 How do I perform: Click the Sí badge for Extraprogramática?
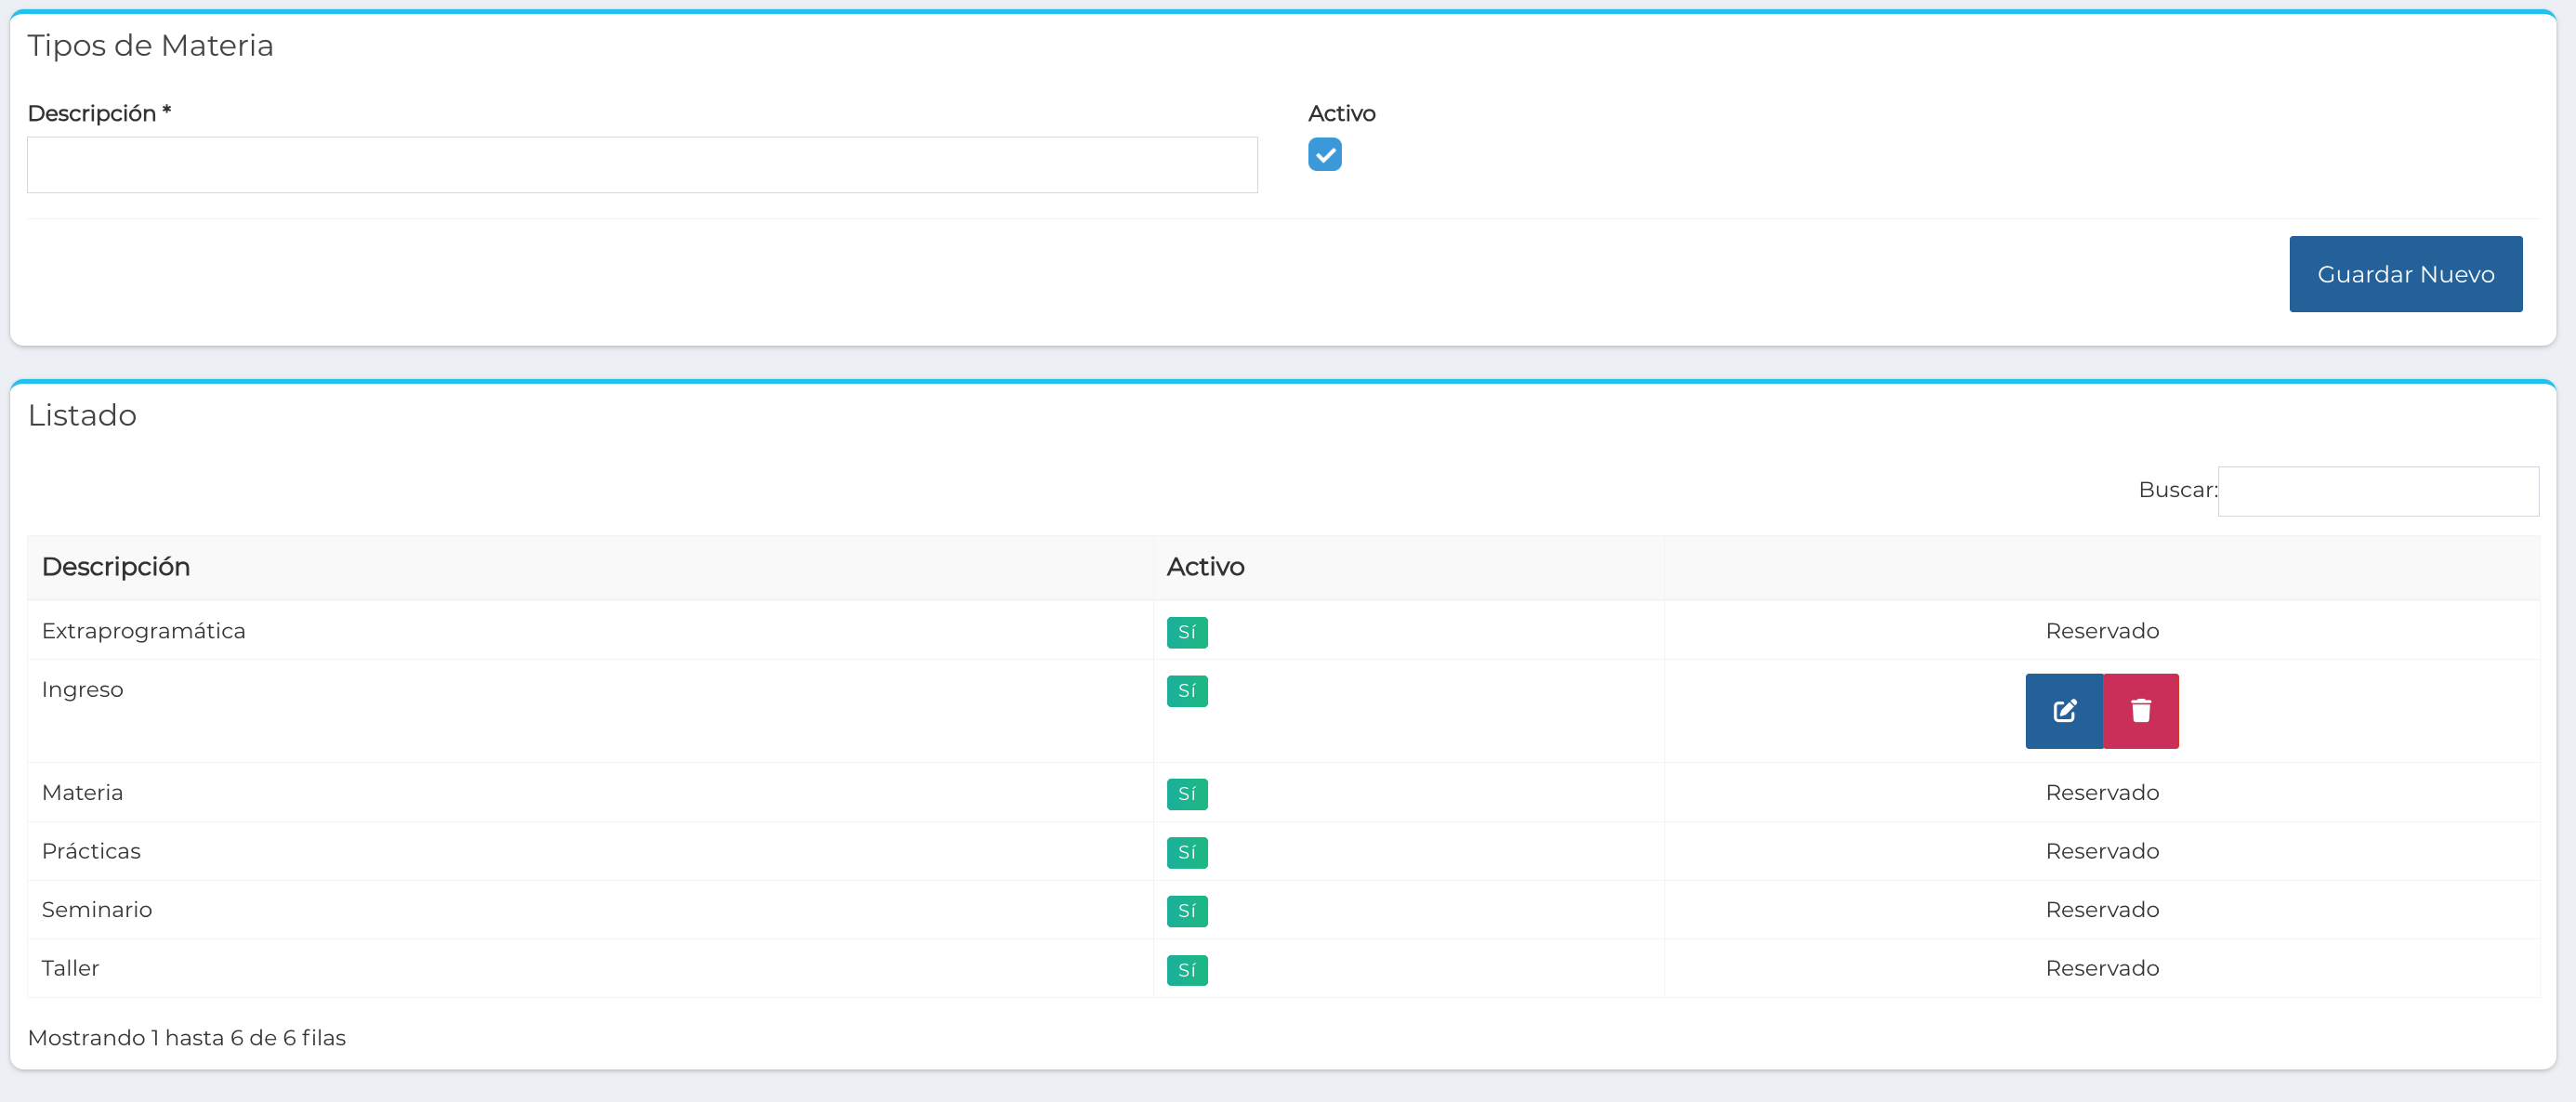click(x=1186, y=632)
